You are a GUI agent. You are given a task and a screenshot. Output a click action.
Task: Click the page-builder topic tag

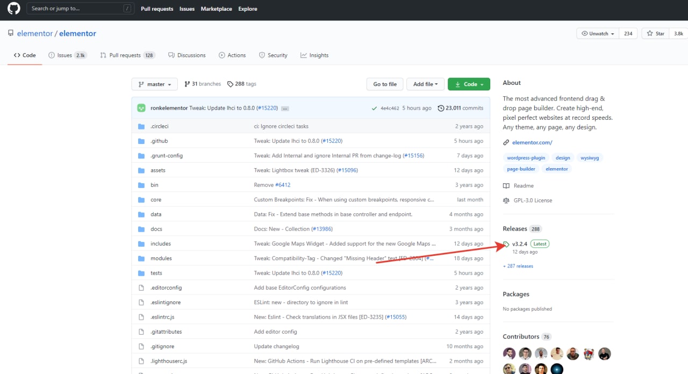(521, 169)
